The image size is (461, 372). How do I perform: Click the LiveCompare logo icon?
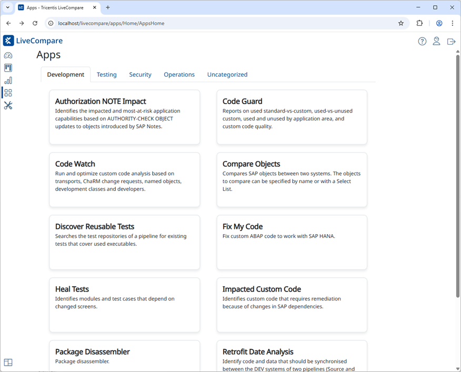(x=8, y=41)
